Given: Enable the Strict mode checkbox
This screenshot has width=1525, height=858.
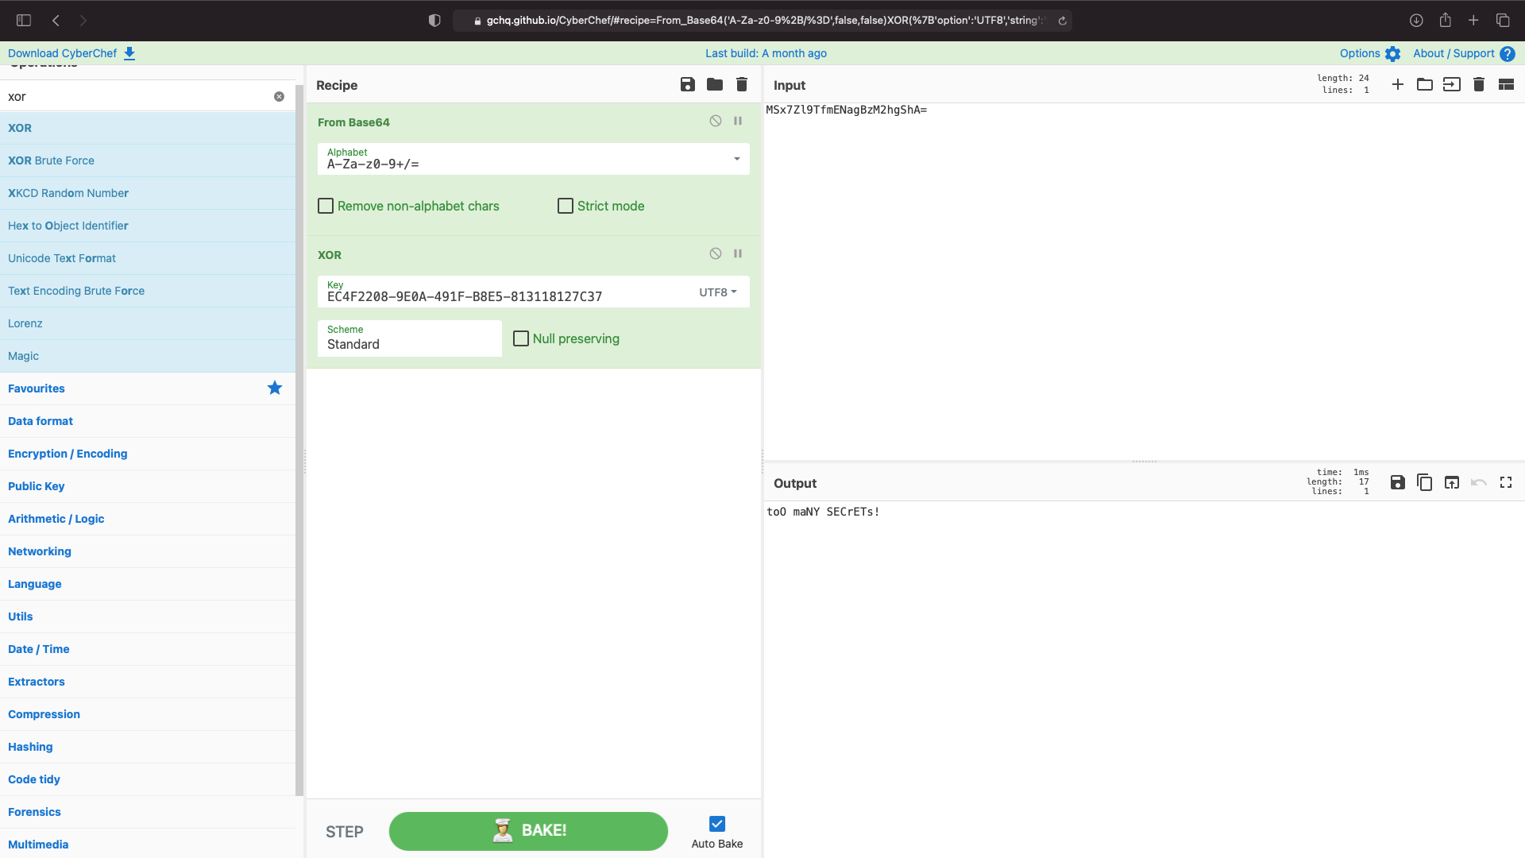Looking at the screenshot, I should [566, 206].
